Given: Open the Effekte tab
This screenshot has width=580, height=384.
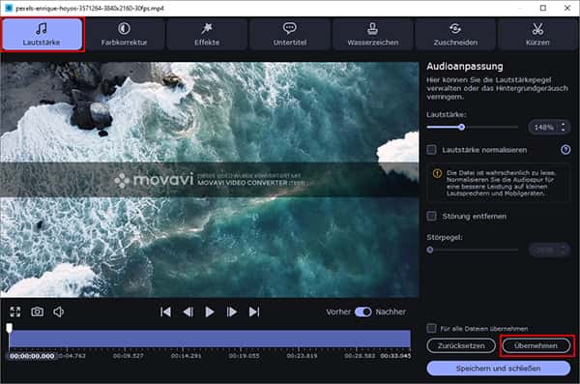Looking at the screenshot, I should coord(207,35).
